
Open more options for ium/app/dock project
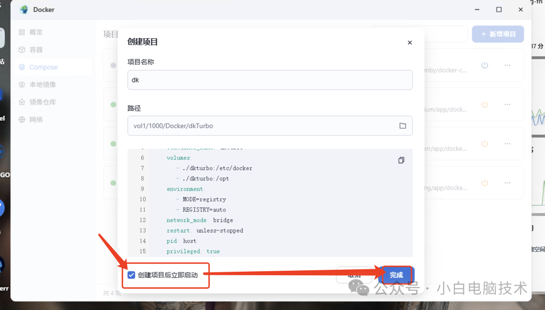[508, 104]
